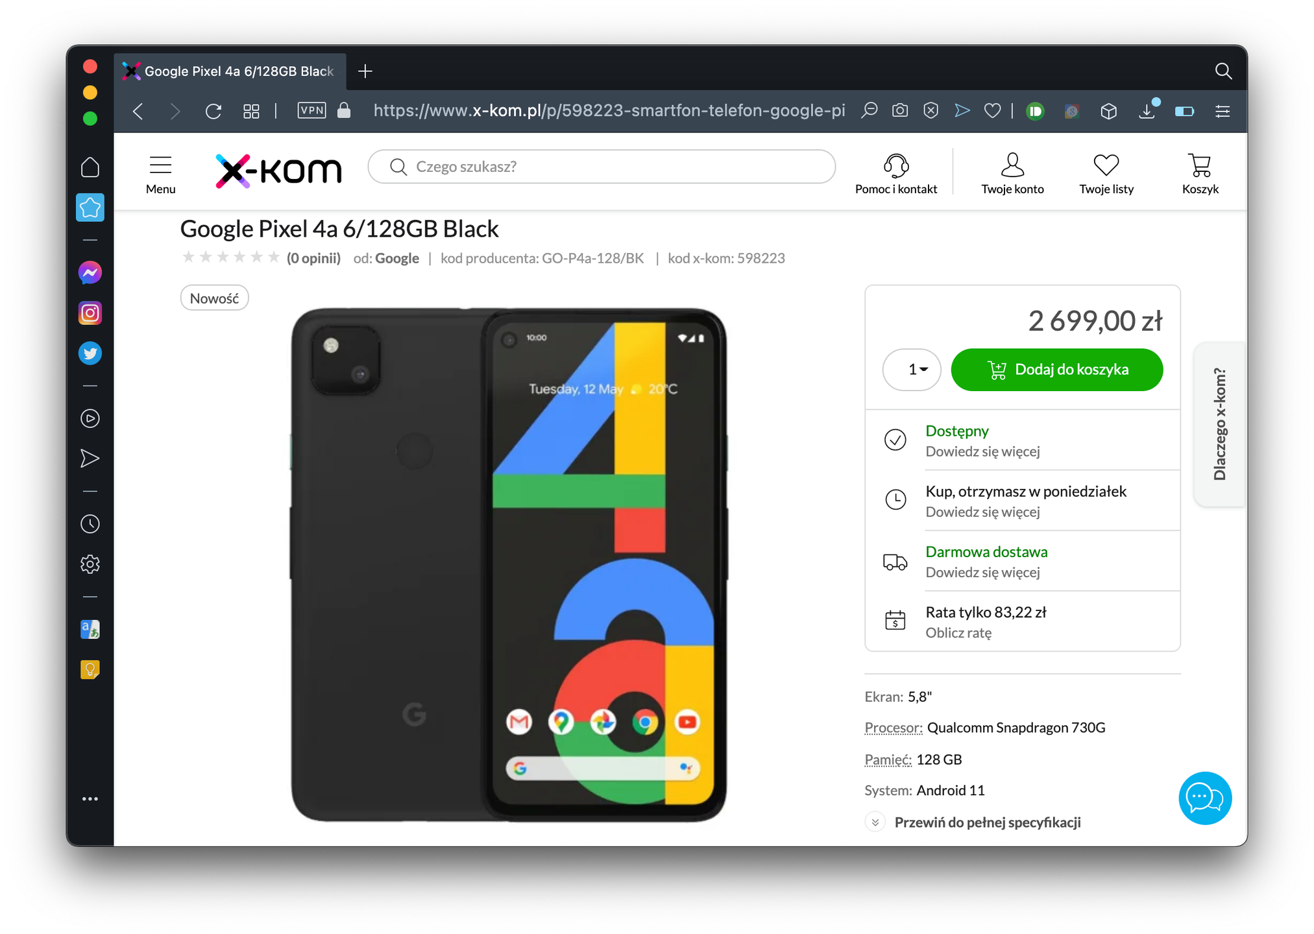Open the x-kom hamburger Menu
This screenshot has width=1314, height=934.
(160, 174)
